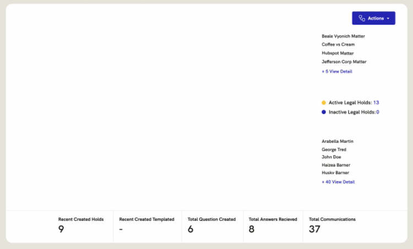Select custodian Arabella Martin
This screenshot has height=249, width=413.
tap(338, 141)
